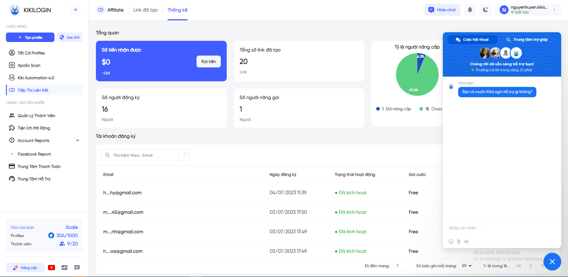Click Tạo profile button
This screenshot has width=568, height=277.
30,38
